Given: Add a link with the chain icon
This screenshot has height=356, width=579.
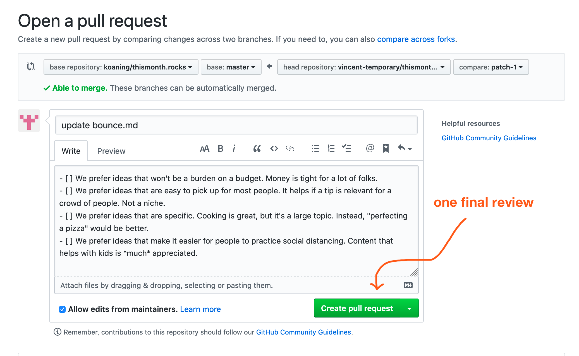Looking at the screenshot, I should click(290, 149).
